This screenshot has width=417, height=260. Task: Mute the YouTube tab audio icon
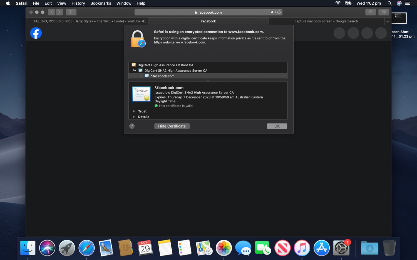coord(144,21)
